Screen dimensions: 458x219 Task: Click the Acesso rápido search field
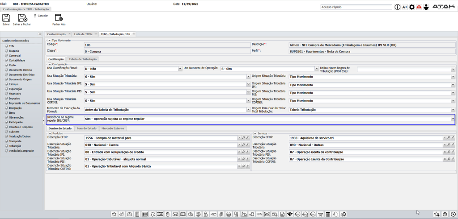[x=356, y=7]
